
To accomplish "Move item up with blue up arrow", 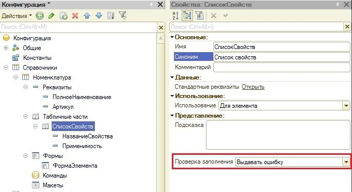I will (87, 15).
